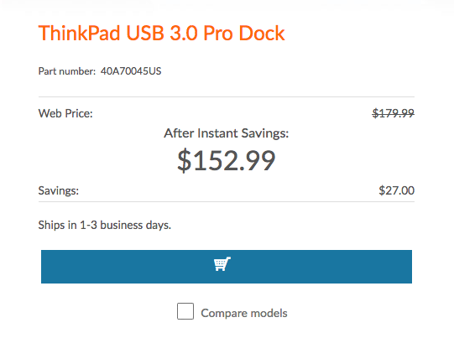Click the divider line beneath the Savings row
The height and width of the screenshot is (359, 454).
[227, 202]
